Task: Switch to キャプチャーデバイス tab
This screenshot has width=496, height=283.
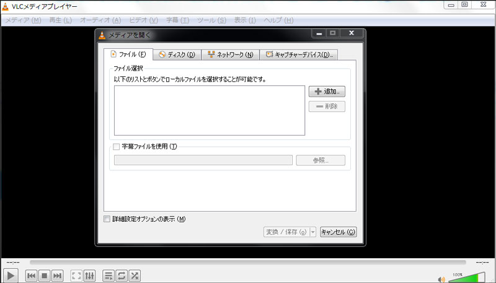Action: pos(299,54)
